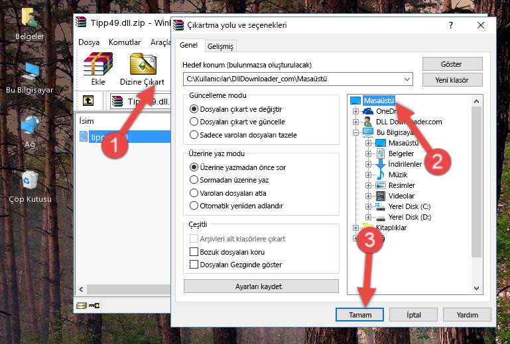Select Dosyaları çıkart ve güncelle option
The image size is (510, 344).
point(237,122)
